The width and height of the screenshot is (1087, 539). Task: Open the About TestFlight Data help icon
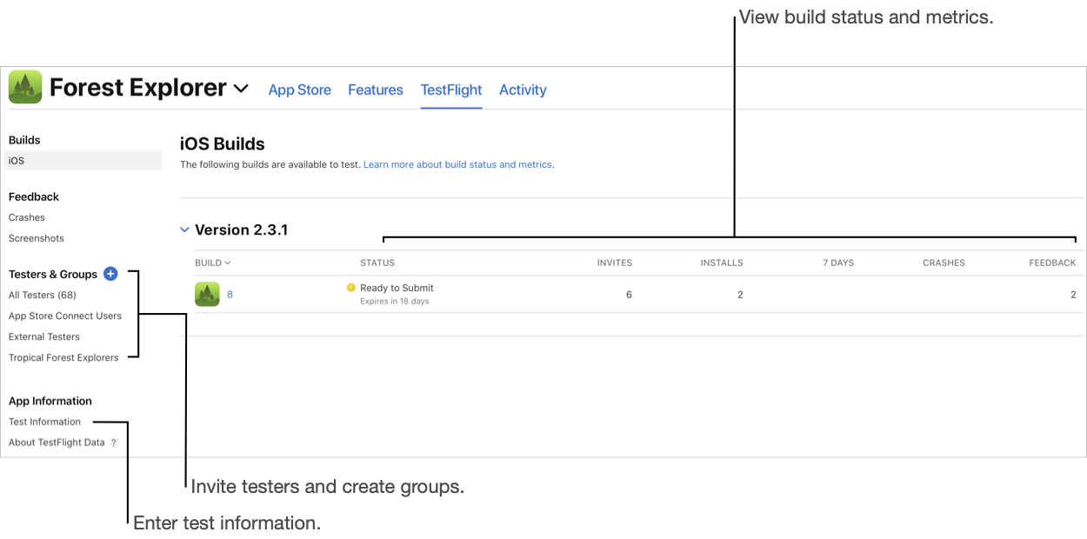point(113,443)
